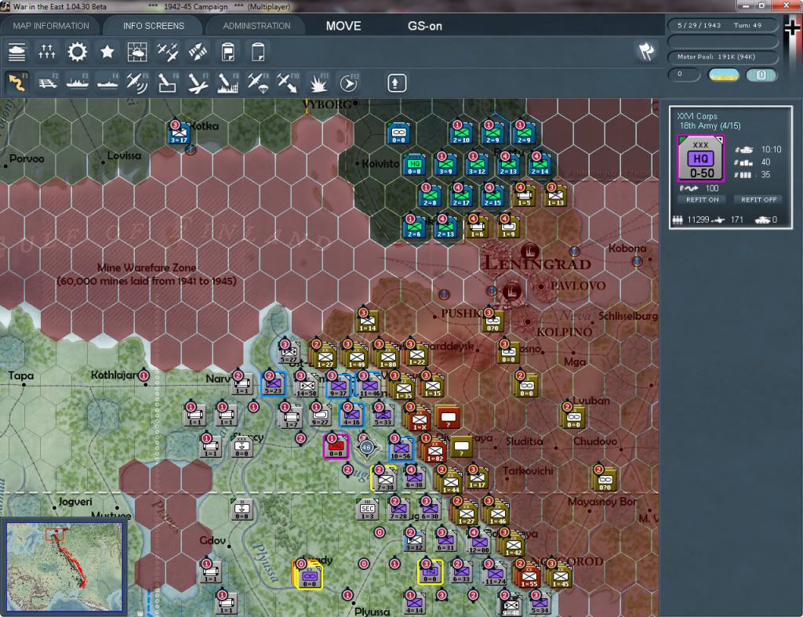Open the MAP INFORMATION tab

click(51, 26)
